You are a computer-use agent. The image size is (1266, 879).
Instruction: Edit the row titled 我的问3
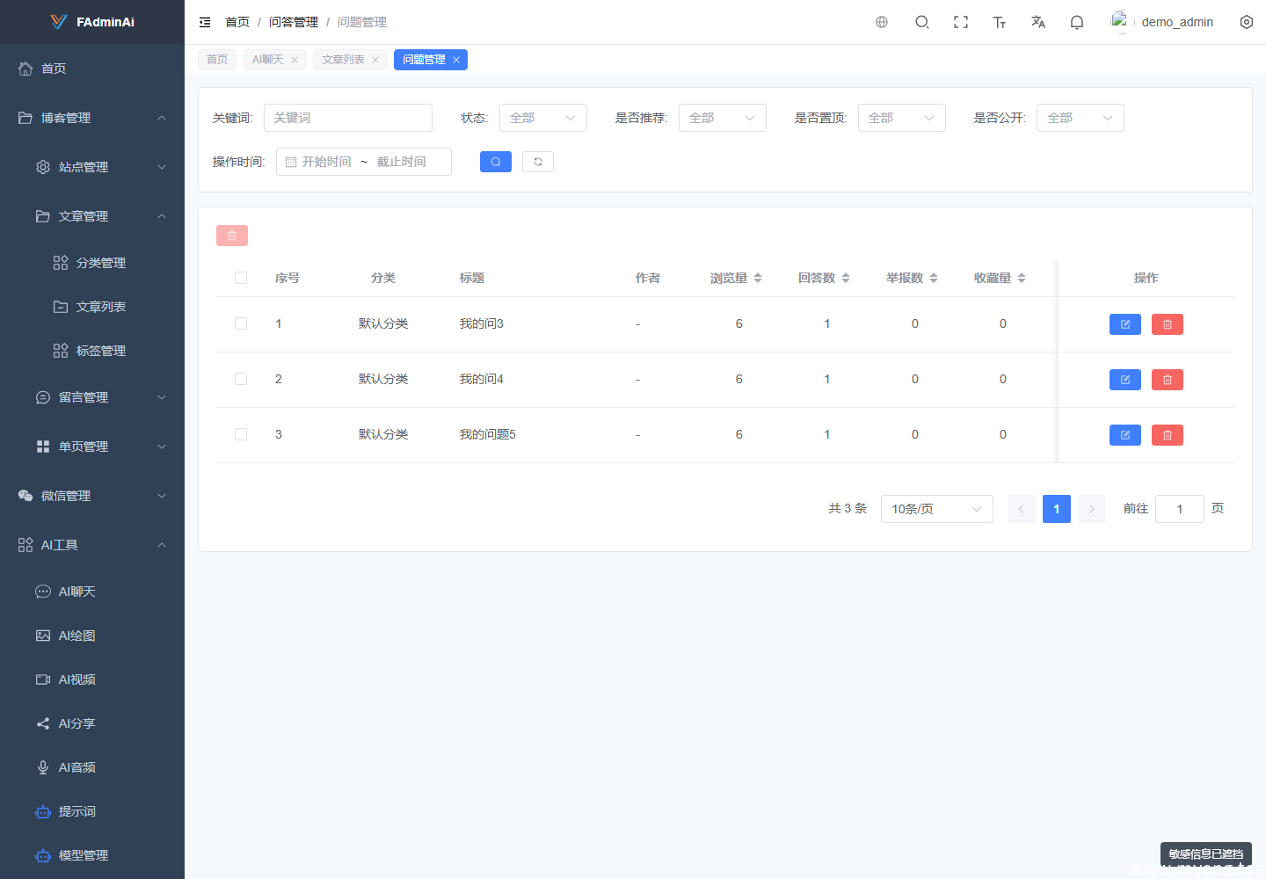point(1125,324)
